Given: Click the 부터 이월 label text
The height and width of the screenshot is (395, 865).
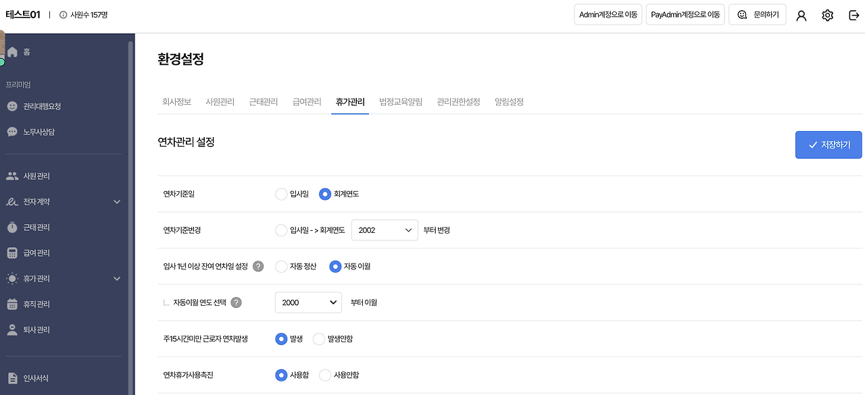Looking at the screenshot, I should point(364,302).
